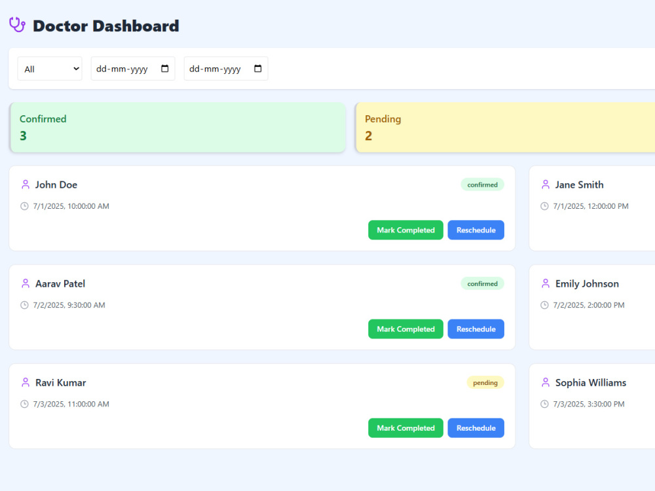Select the Pending summary card
The image size is (655, 491).
coord(505,128)
